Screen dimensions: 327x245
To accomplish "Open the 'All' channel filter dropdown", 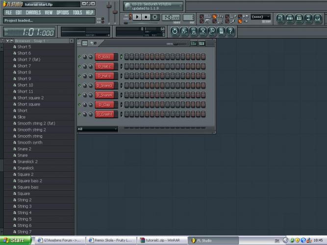I will pos(97,129).
